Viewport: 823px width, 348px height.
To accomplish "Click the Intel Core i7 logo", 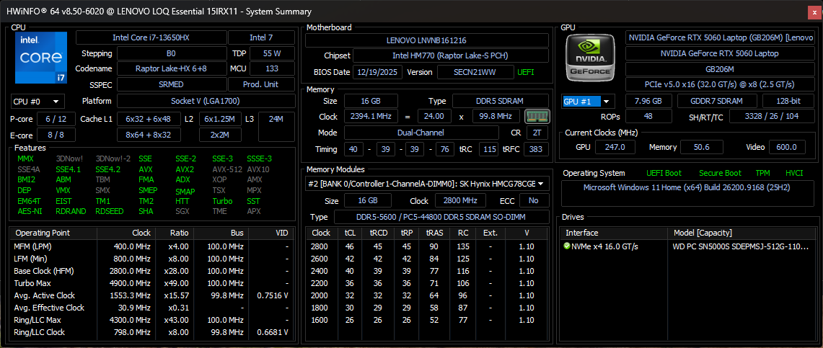I will tap(41, 58).
